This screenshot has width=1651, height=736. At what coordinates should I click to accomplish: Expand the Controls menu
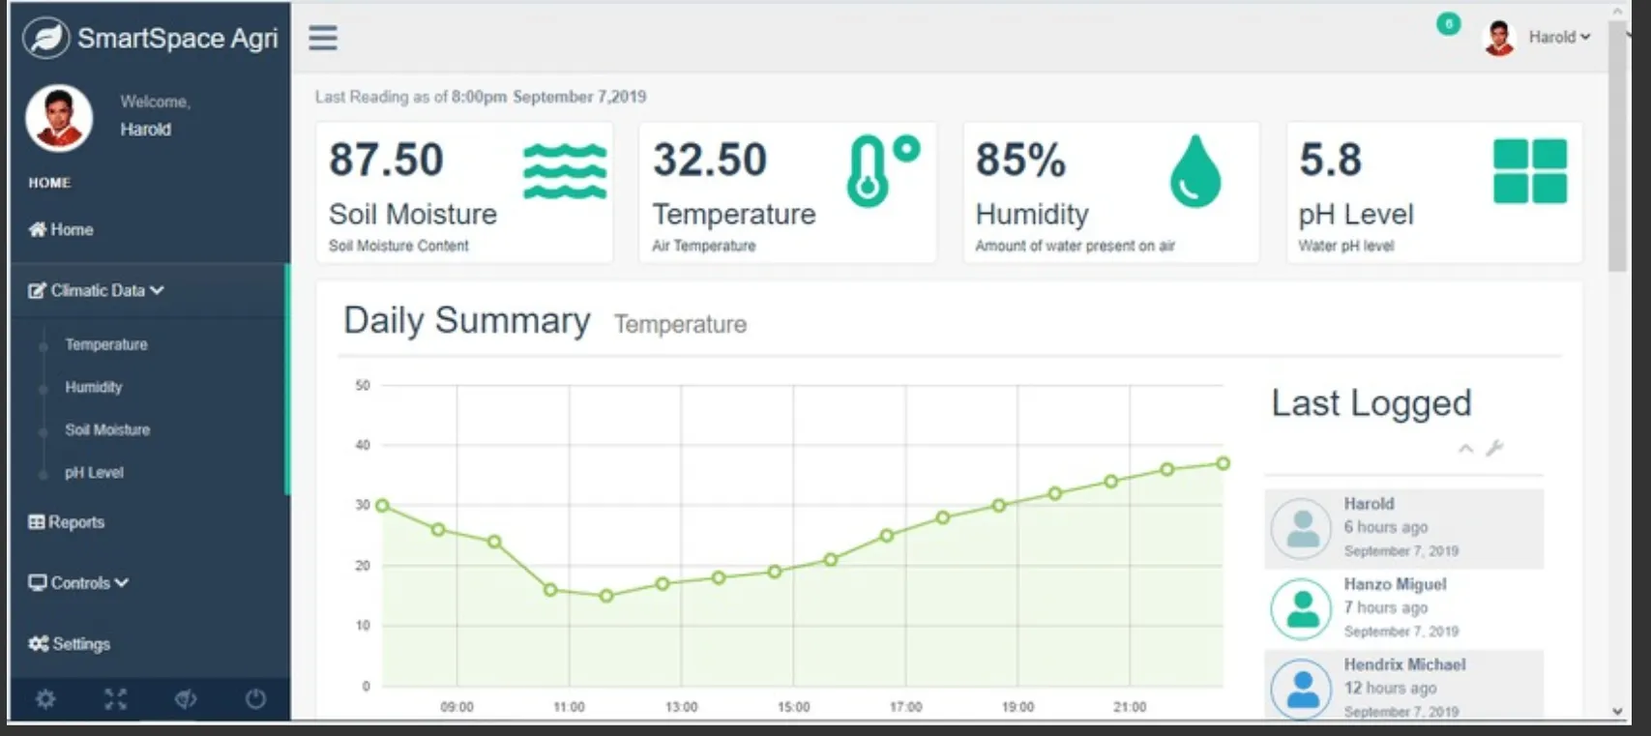(x=79, y=583)
